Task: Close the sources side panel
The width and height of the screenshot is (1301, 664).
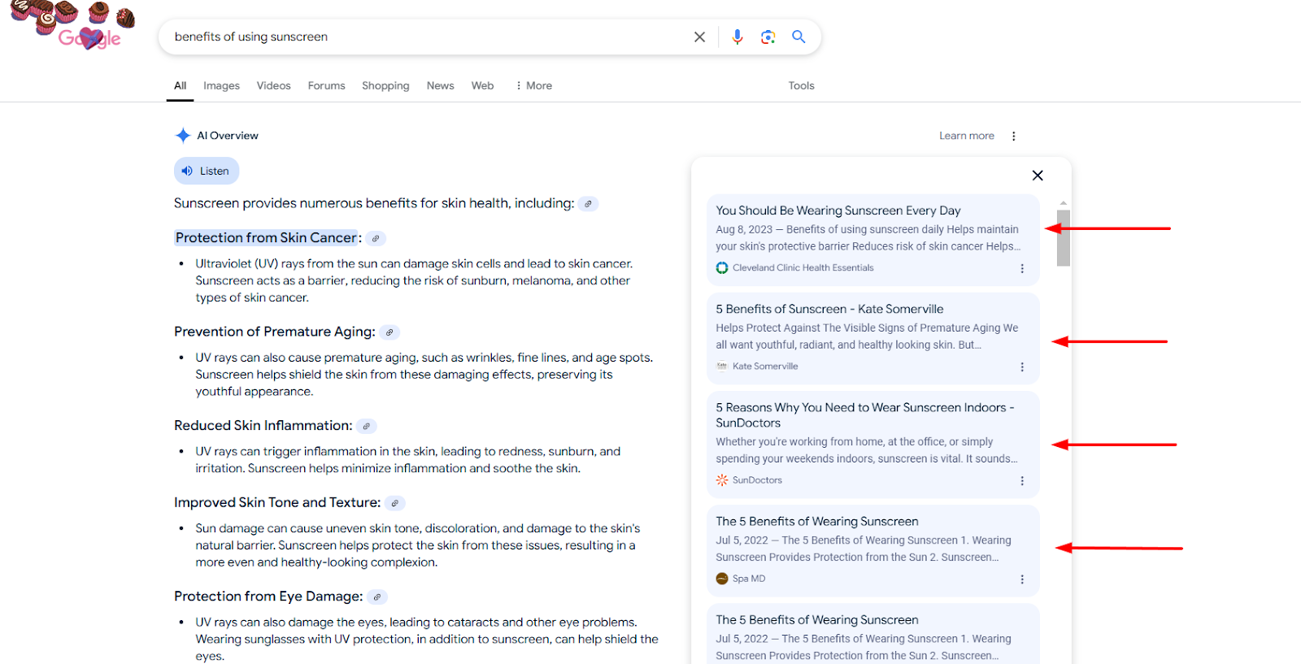Action: (1038, 176)
